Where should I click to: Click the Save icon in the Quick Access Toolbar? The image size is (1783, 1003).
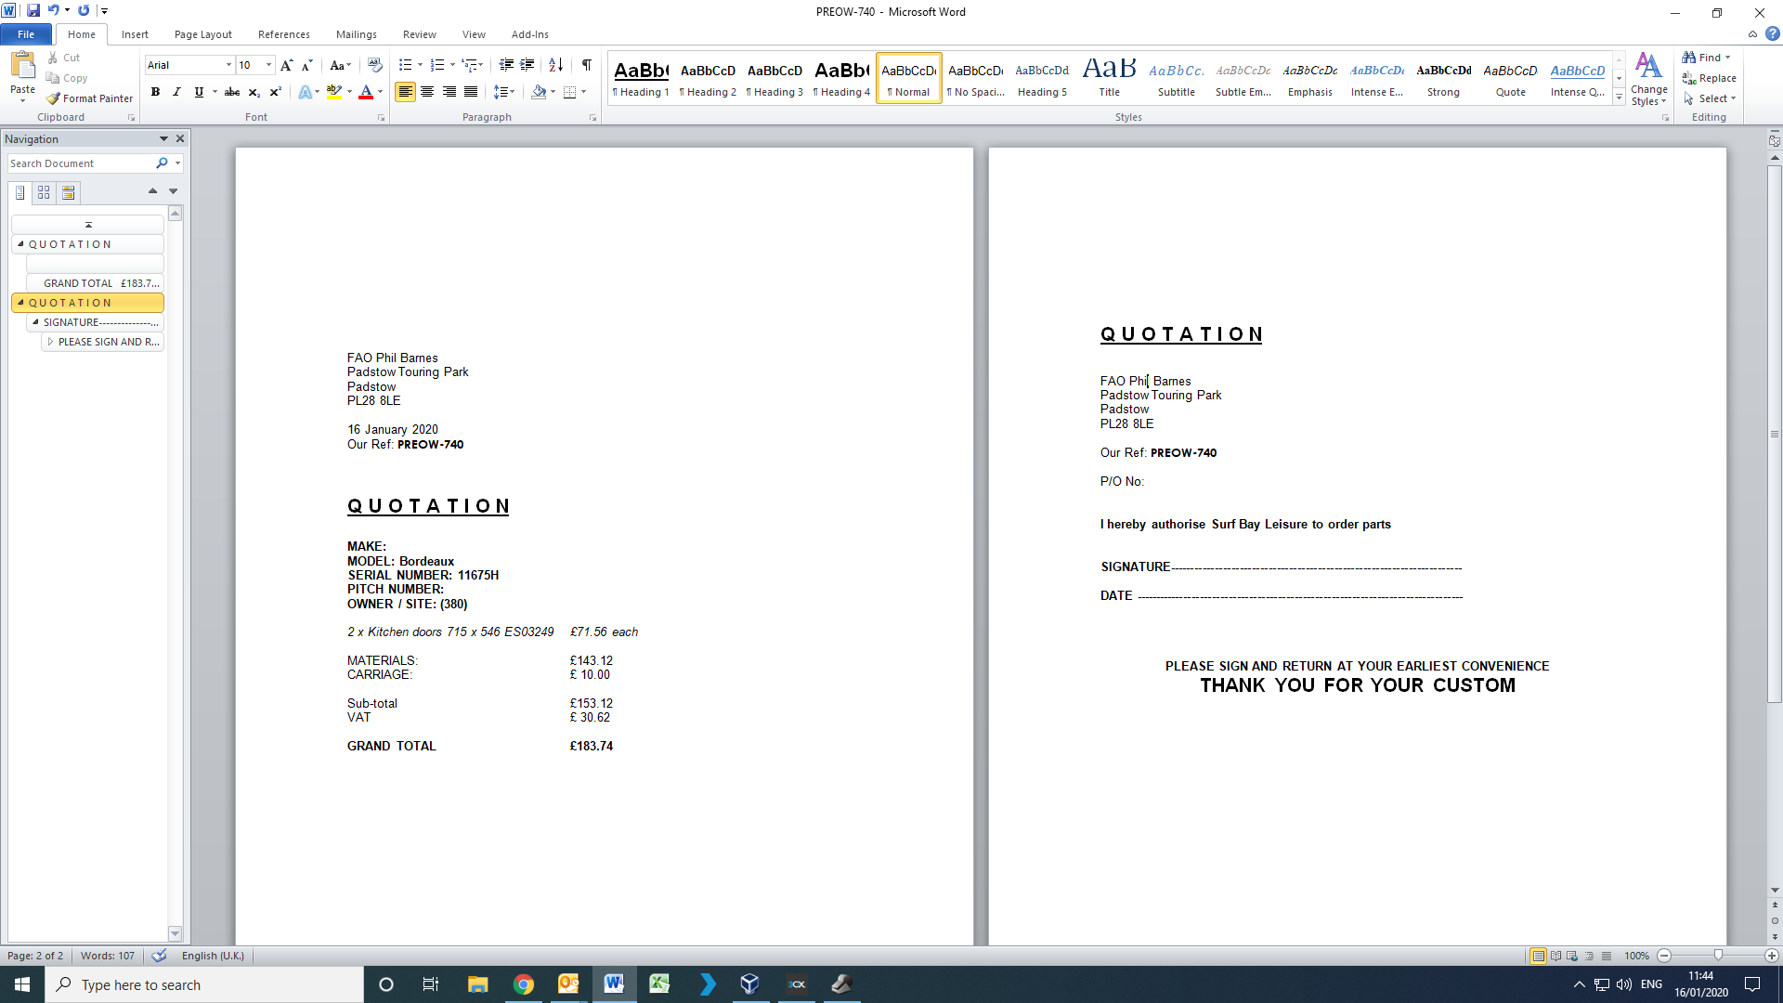[x=33, y=11]
